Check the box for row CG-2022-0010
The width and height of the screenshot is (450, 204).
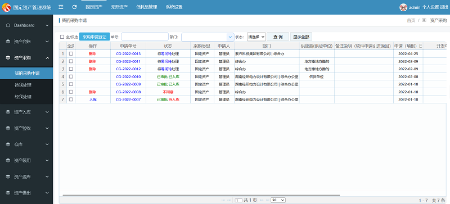coord(71,76)
